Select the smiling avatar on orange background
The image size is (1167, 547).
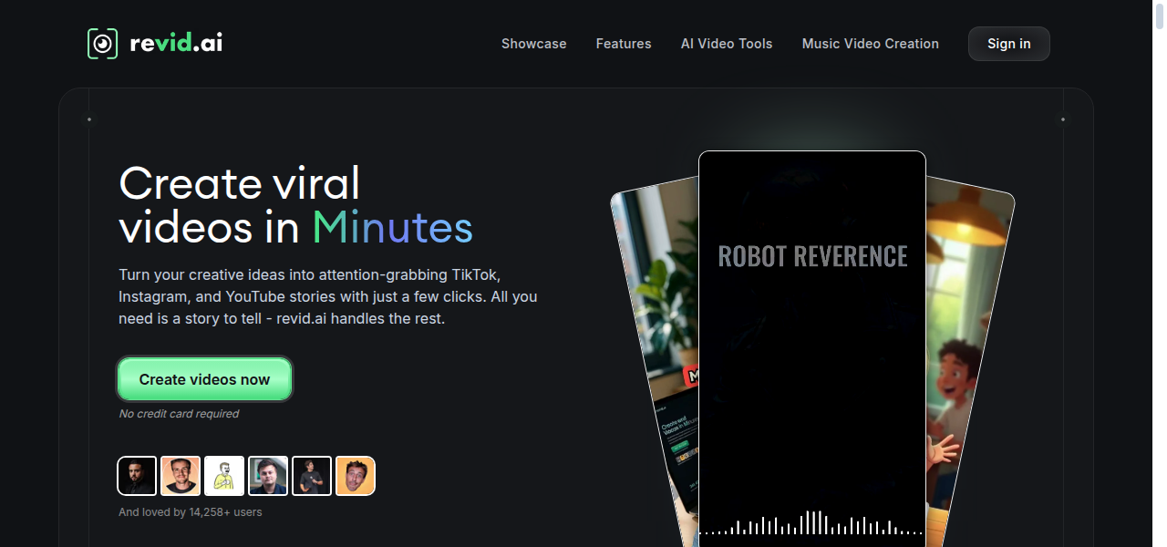(x=181, y=475)
